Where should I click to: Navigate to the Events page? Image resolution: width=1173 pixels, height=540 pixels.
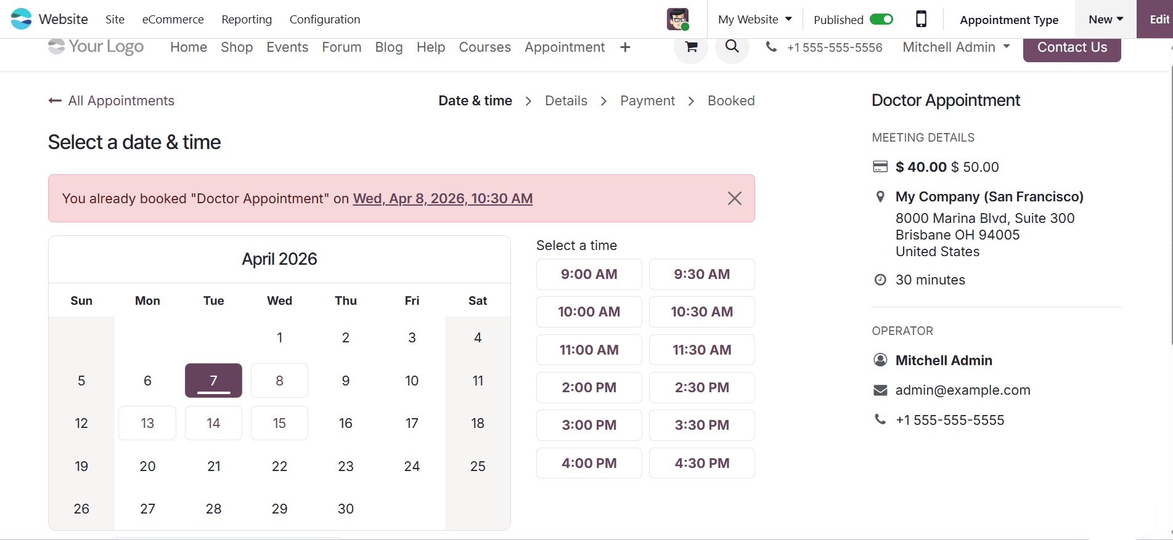287,47
